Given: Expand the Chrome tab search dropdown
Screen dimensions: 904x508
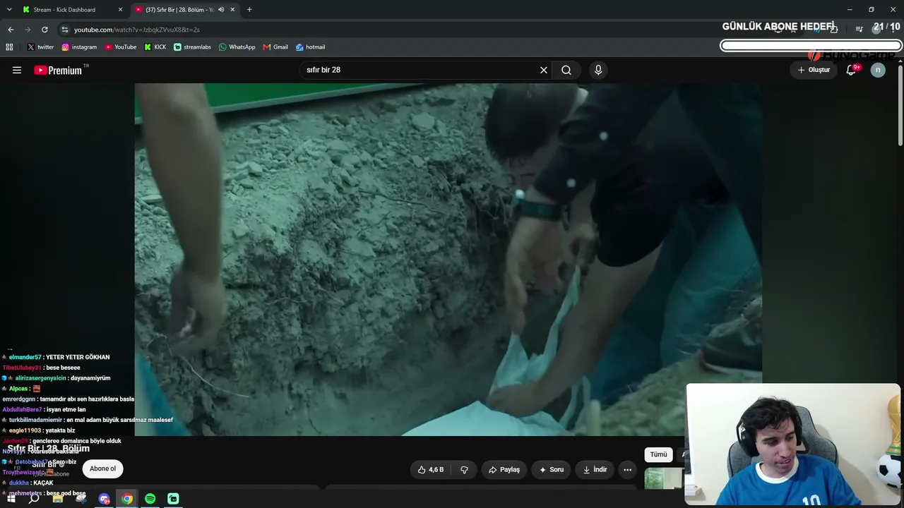Looking at the screenshot, I should click(9, 10).
